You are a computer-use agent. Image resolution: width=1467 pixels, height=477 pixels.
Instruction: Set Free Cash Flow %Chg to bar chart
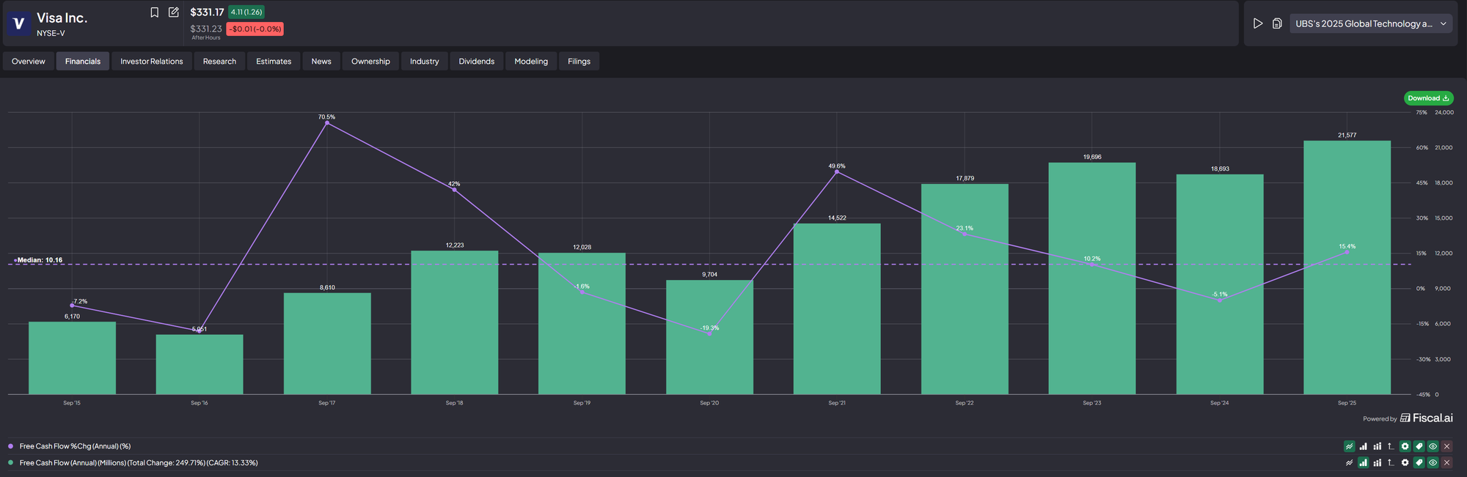pyautogui.click(x=1363, y=446)
